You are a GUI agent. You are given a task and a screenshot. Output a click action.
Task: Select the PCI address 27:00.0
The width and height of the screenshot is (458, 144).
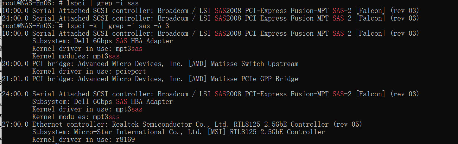pyautogui.click(x=15, y=124)
